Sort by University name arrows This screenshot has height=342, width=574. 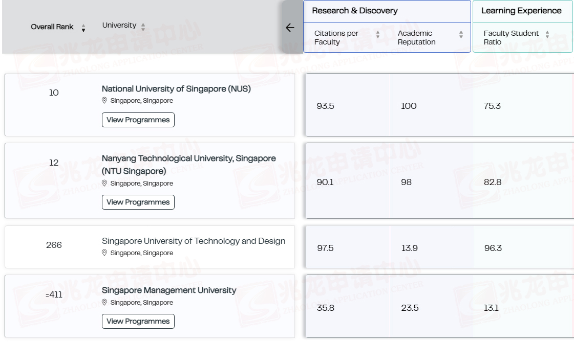click(x=143, y=27)
